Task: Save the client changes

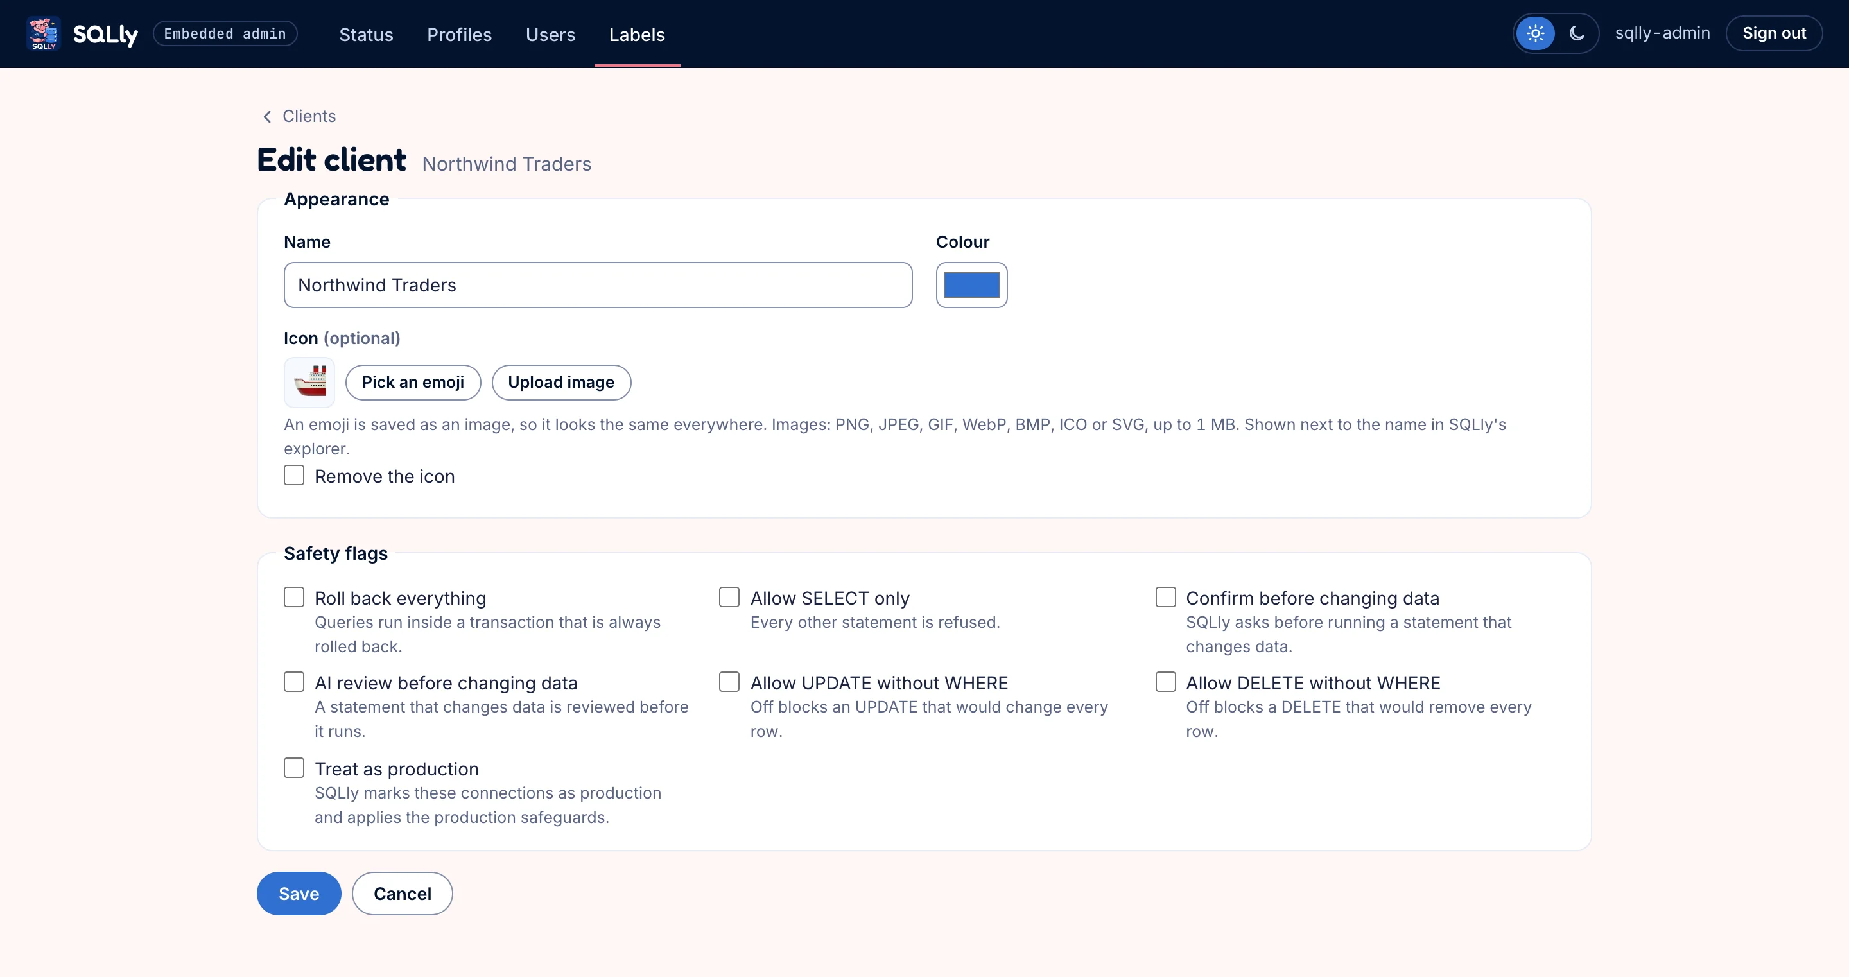Action: 299,894
